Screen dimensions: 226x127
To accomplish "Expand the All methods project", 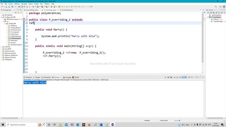I will (1, 15).
